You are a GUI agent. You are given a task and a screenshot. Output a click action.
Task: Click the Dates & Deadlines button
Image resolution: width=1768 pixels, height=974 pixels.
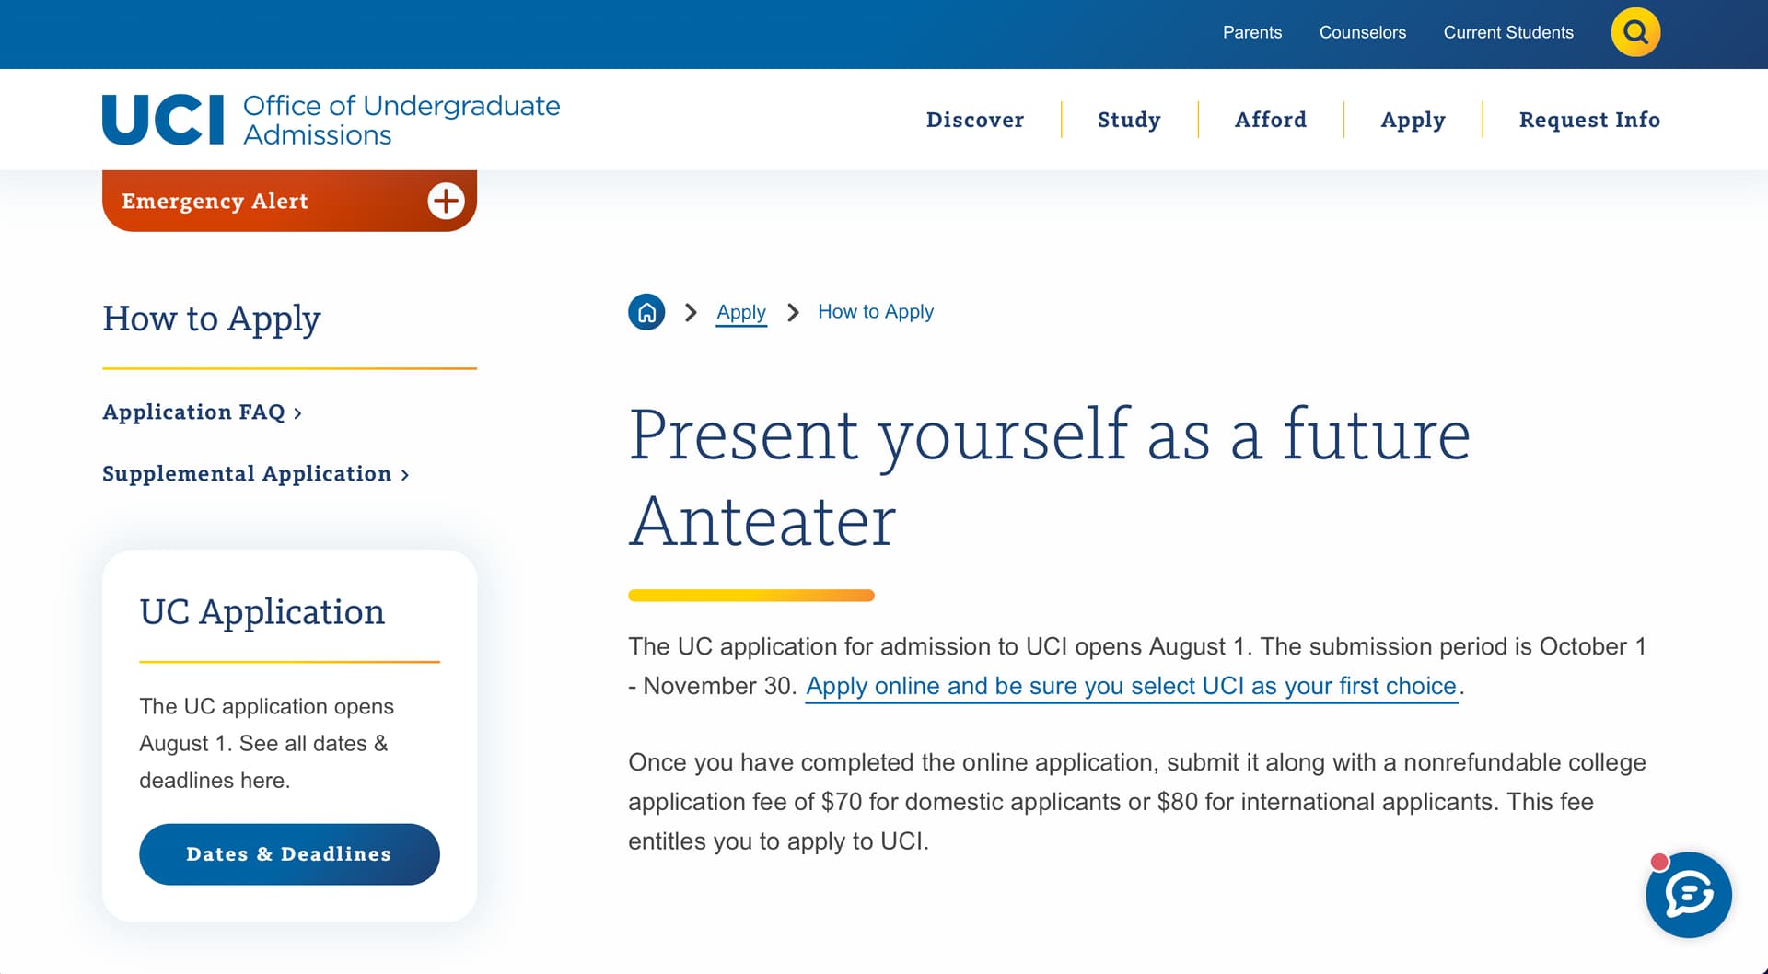click(289, 854)
